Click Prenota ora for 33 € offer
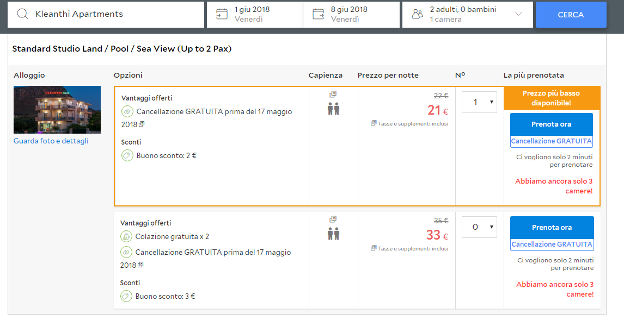 pos(551,228)
